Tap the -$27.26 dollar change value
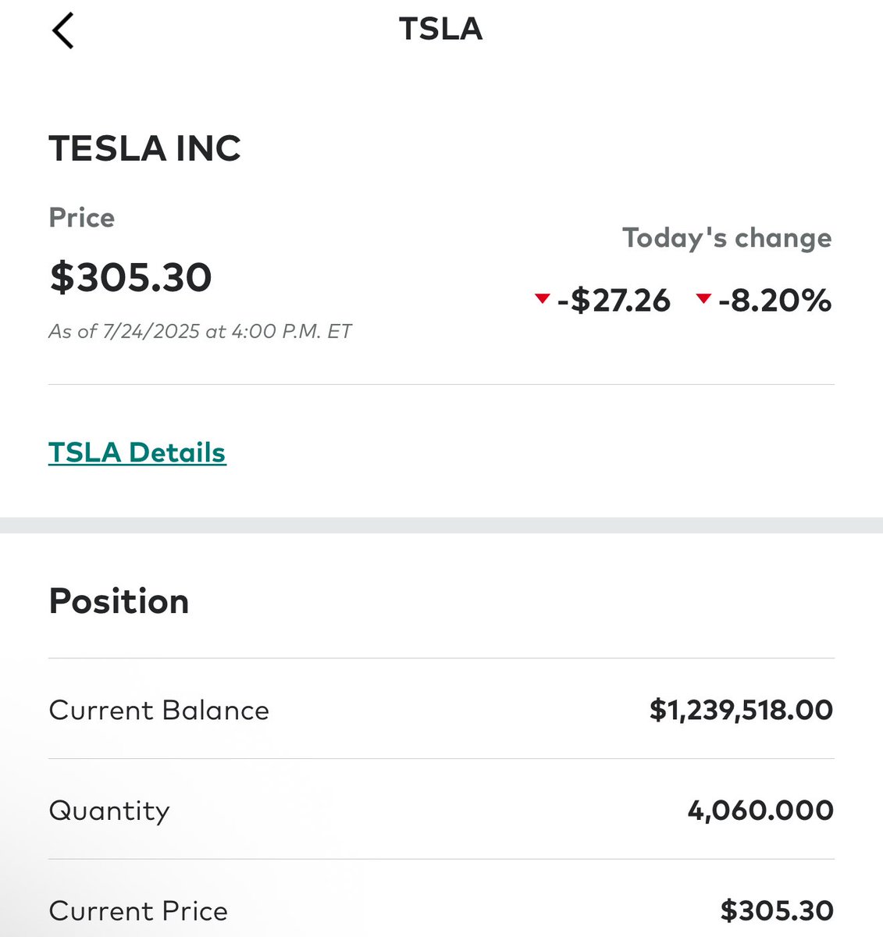 coord(614,301)
